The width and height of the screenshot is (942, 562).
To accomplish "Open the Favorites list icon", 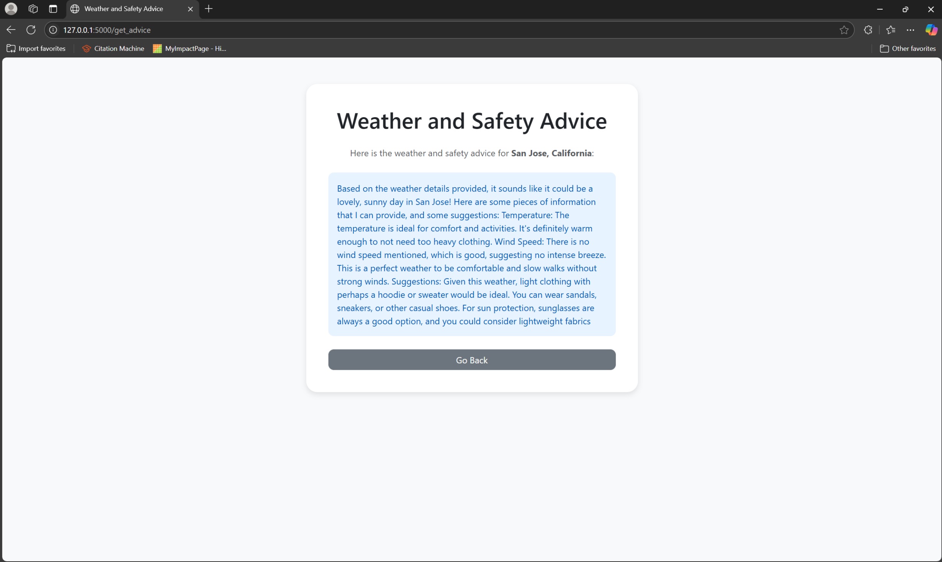I will (x=891, y=30).
